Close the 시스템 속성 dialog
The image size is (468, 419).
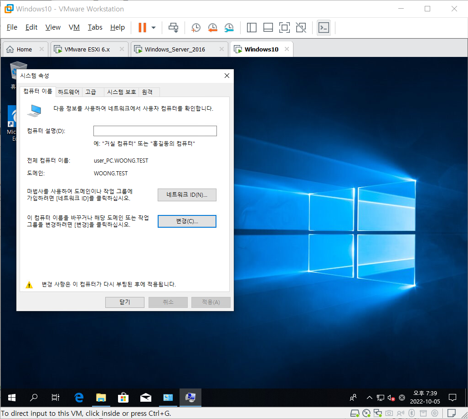[227, 76]
